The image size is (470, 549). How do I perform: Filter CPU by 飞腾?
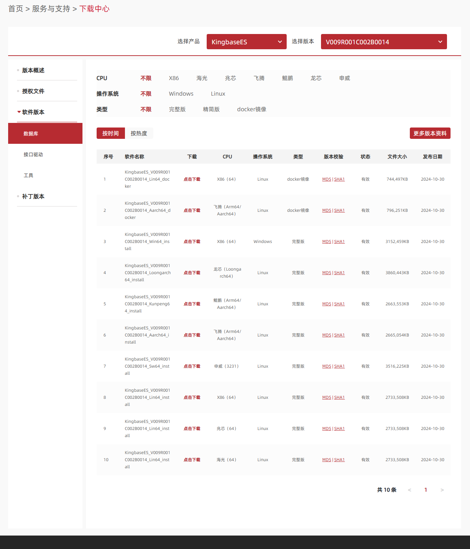point(259,78)
